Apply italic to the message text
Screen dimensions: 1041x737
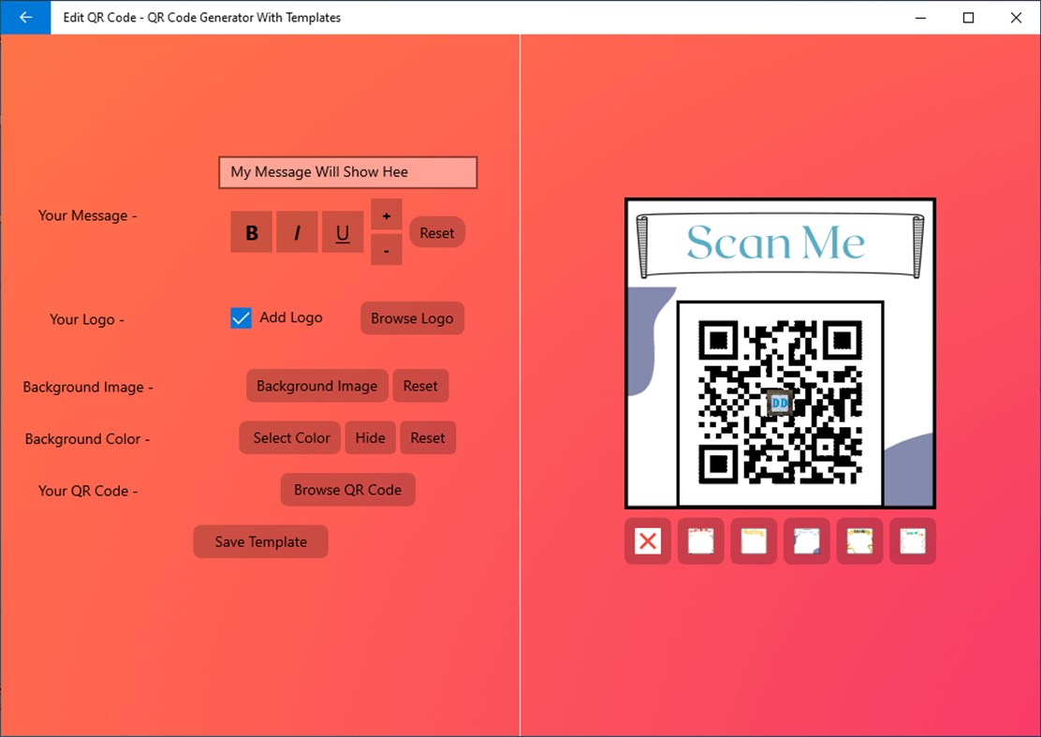(297, 232)
